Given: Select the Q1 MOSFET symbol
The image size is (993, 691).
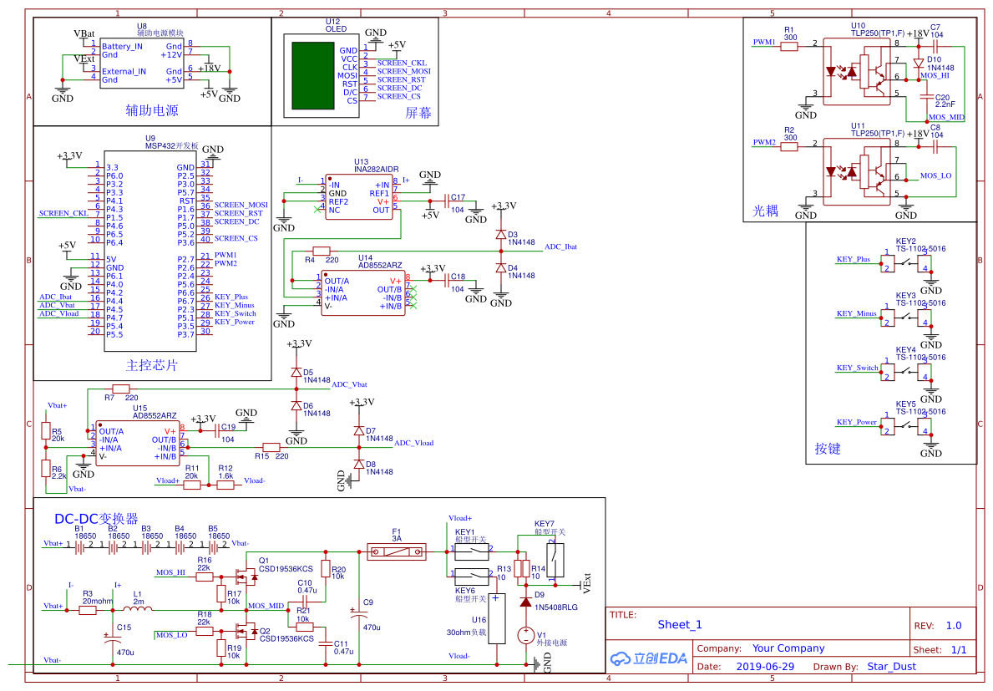Looking at the screenshot, I should 246,576.
